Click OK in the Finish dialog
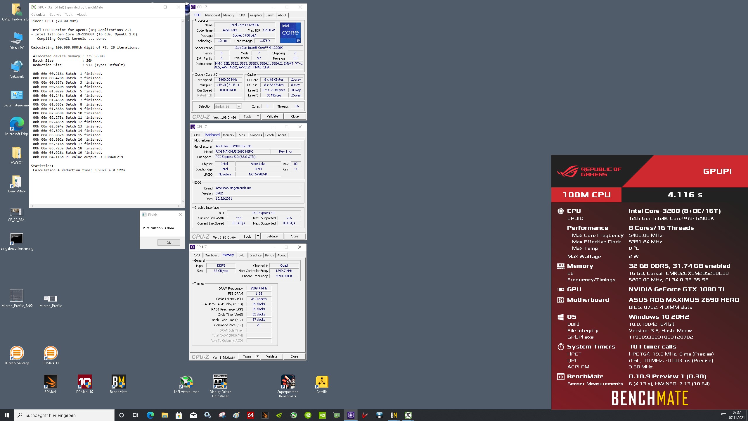 [169, 242]
